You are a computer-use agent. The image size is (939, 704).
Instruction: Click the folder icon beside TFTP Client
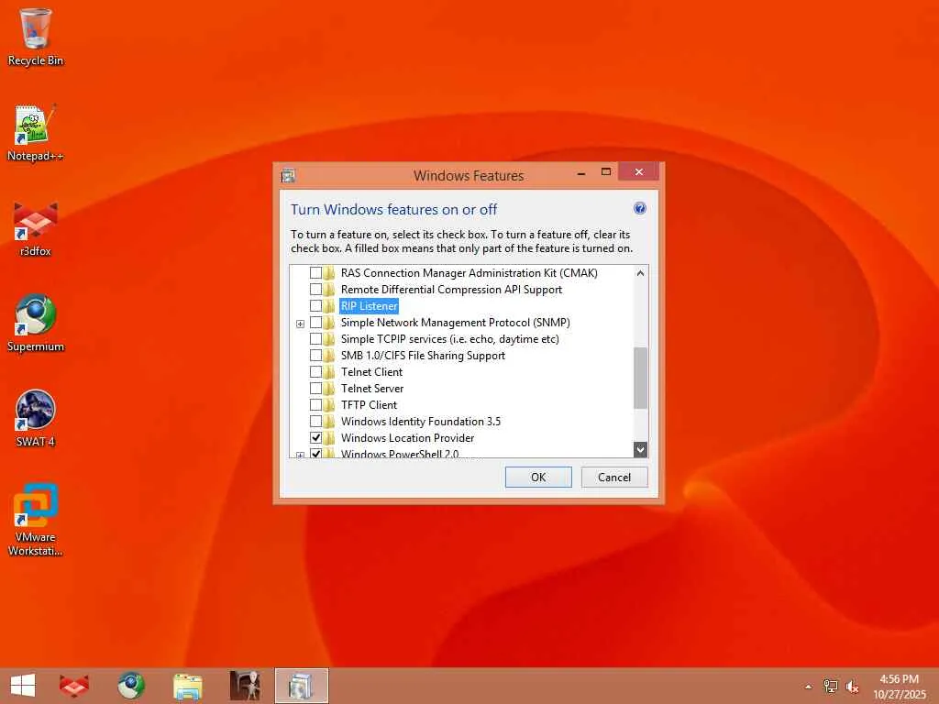tap(329, 404)
